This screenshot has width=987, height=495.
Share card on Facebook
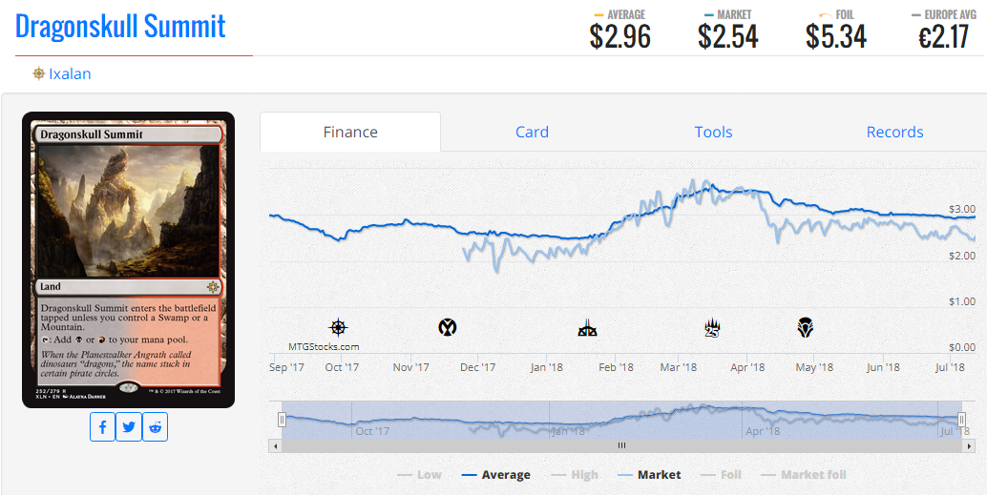tap(102, 427)
